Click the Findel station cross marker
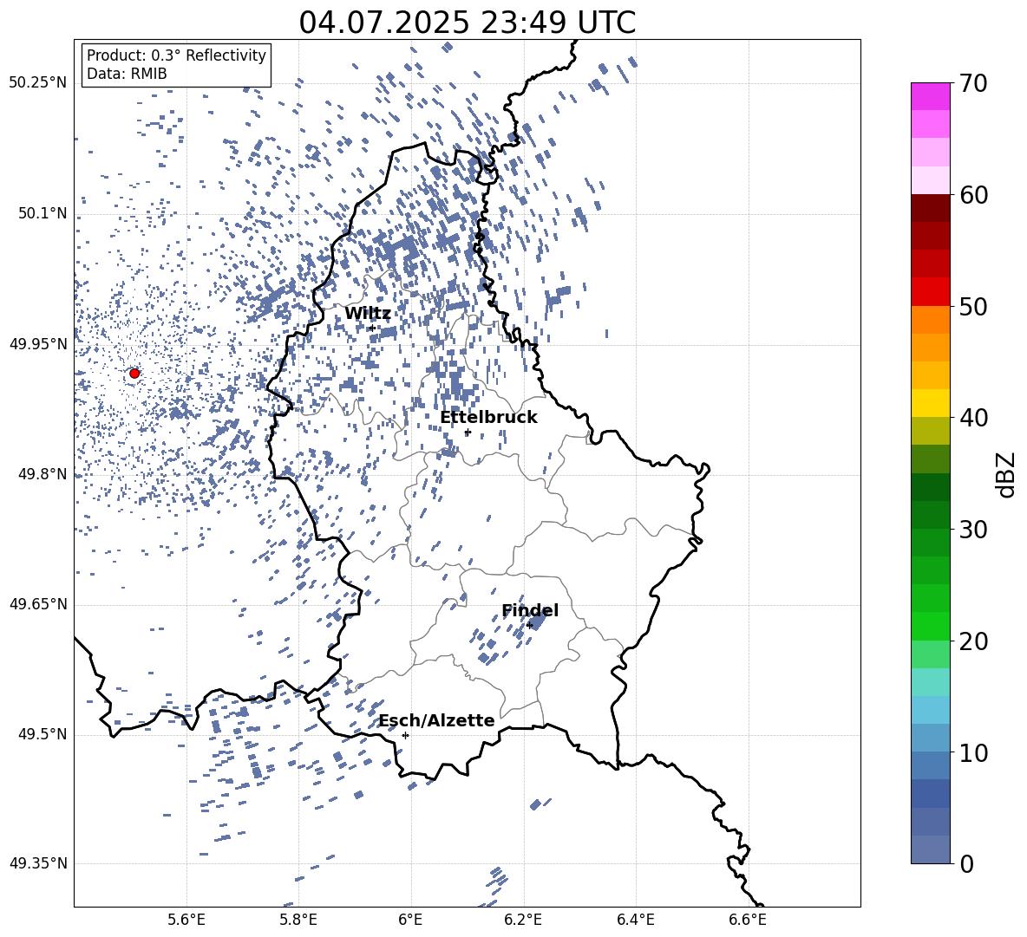Viewport: 1027px width, 937px height. (x=529, y=626)
